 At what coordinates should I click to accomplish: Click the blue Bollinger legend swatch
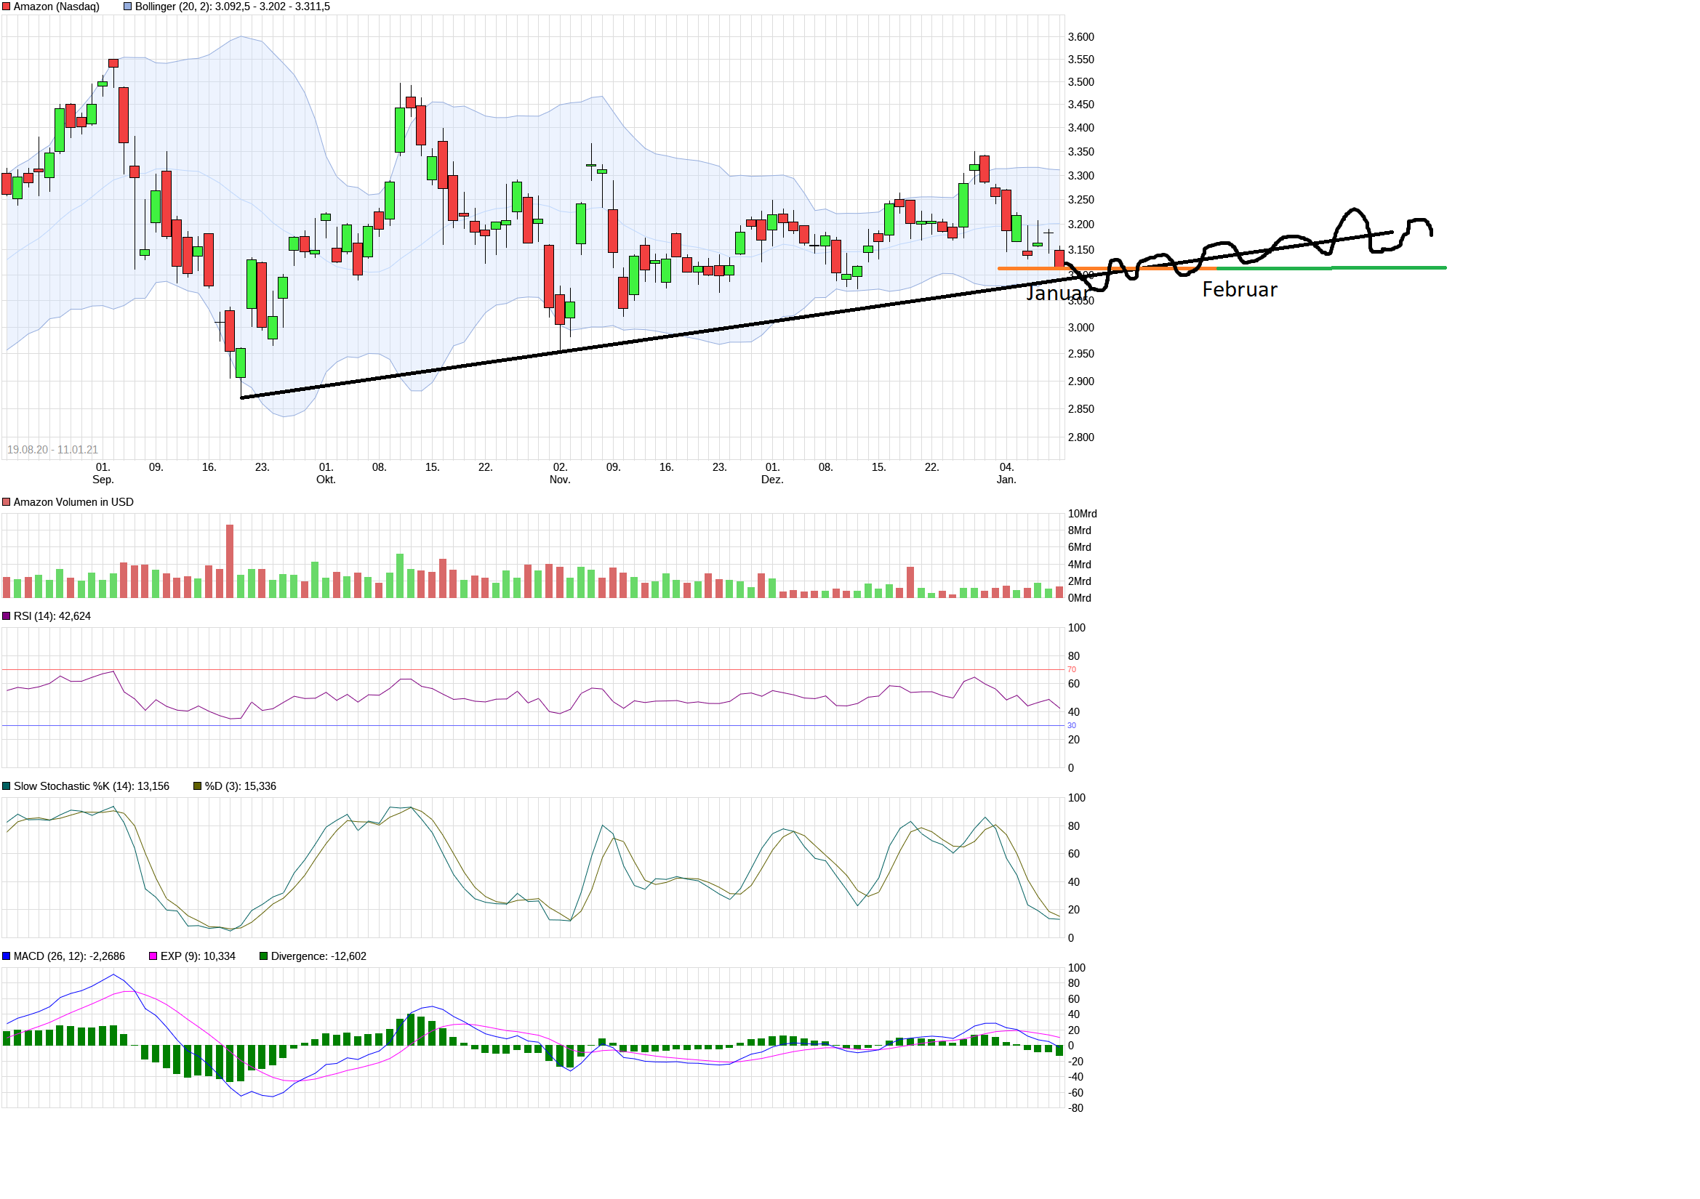tap(127, 7)
